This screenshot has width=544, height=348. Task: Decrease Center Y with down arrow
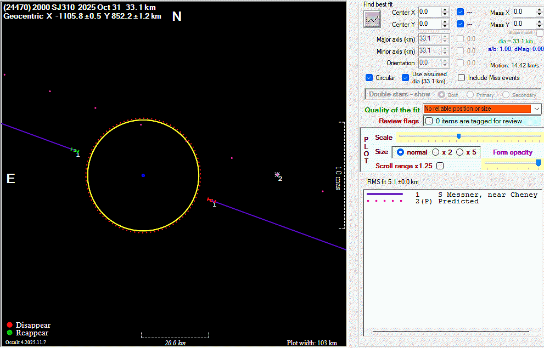445,27
